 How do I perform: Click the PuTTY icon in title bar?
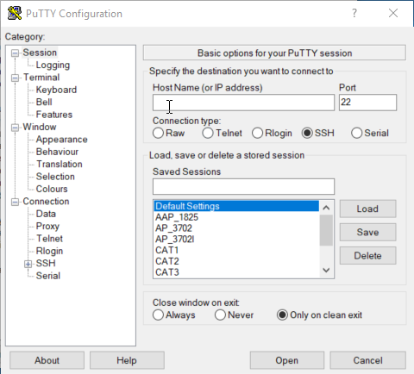click(15, 13)
